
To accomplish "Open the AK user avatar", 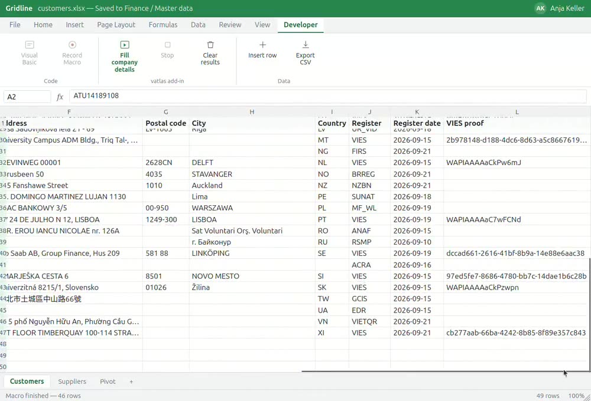I will pos(540,8).
